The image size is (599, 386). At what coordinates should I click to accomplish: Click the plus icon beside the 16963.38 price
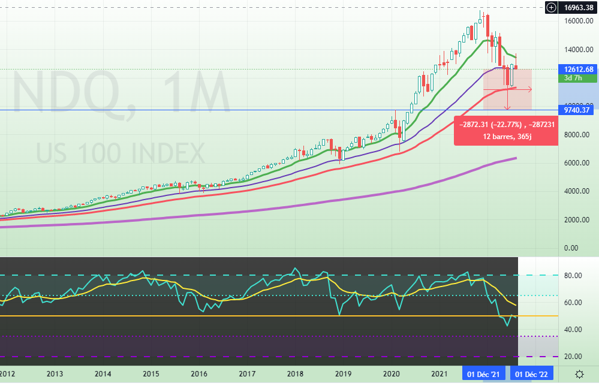coord(551,8)
